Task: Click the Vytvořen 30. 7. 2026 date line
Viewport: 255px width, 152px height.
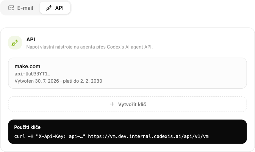Action: pyautogui.click(x=58, y=81)
